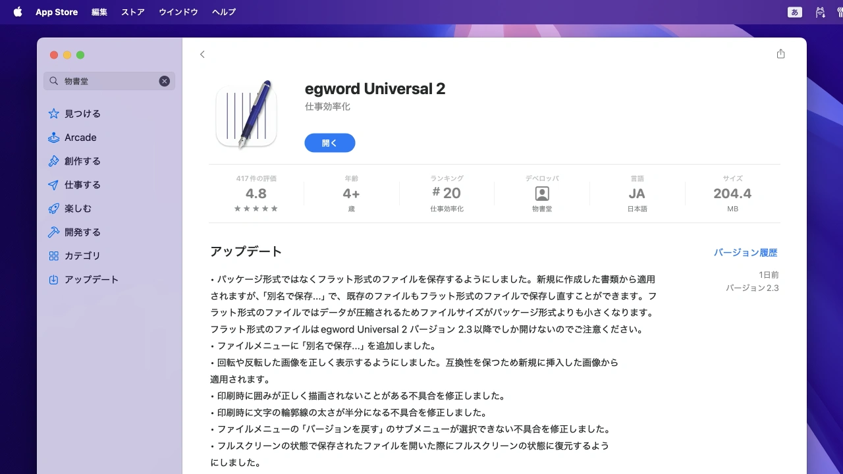Click the 仕事する paper plane icon
843x474 pixels.
coord(54,185)
